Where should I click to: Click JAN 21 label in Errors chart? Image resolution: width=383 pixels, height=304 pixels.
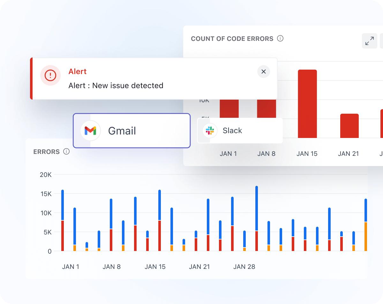coord(199,267)
